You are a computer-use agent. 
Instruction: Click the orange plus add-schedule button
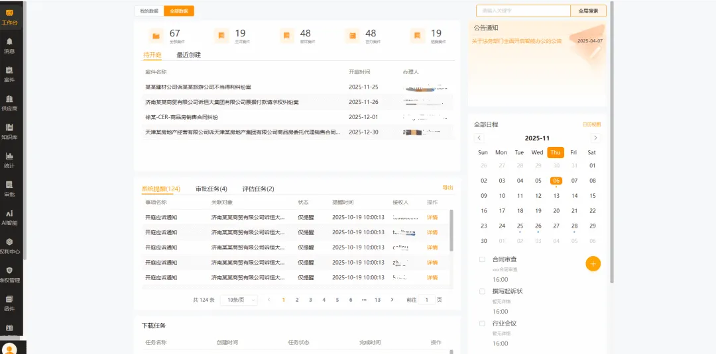593,263
